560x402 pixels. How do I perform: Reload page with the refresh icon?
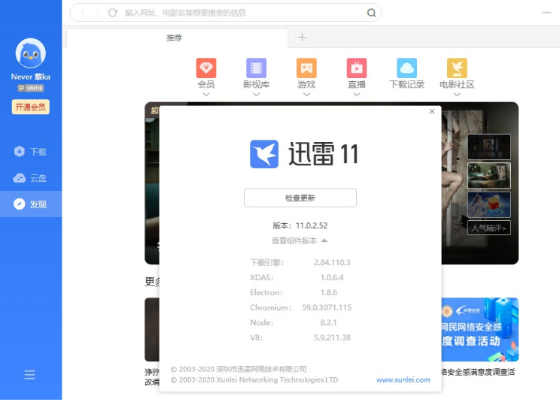(113, 13)
